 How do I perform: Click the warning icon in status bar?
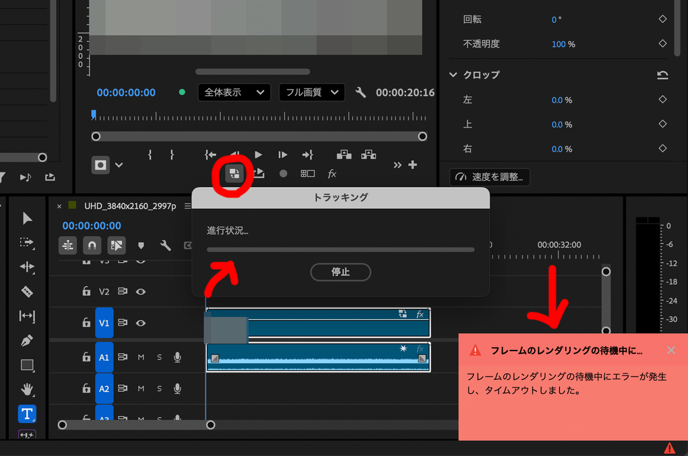pyautogui.click(x=669, y=448)
